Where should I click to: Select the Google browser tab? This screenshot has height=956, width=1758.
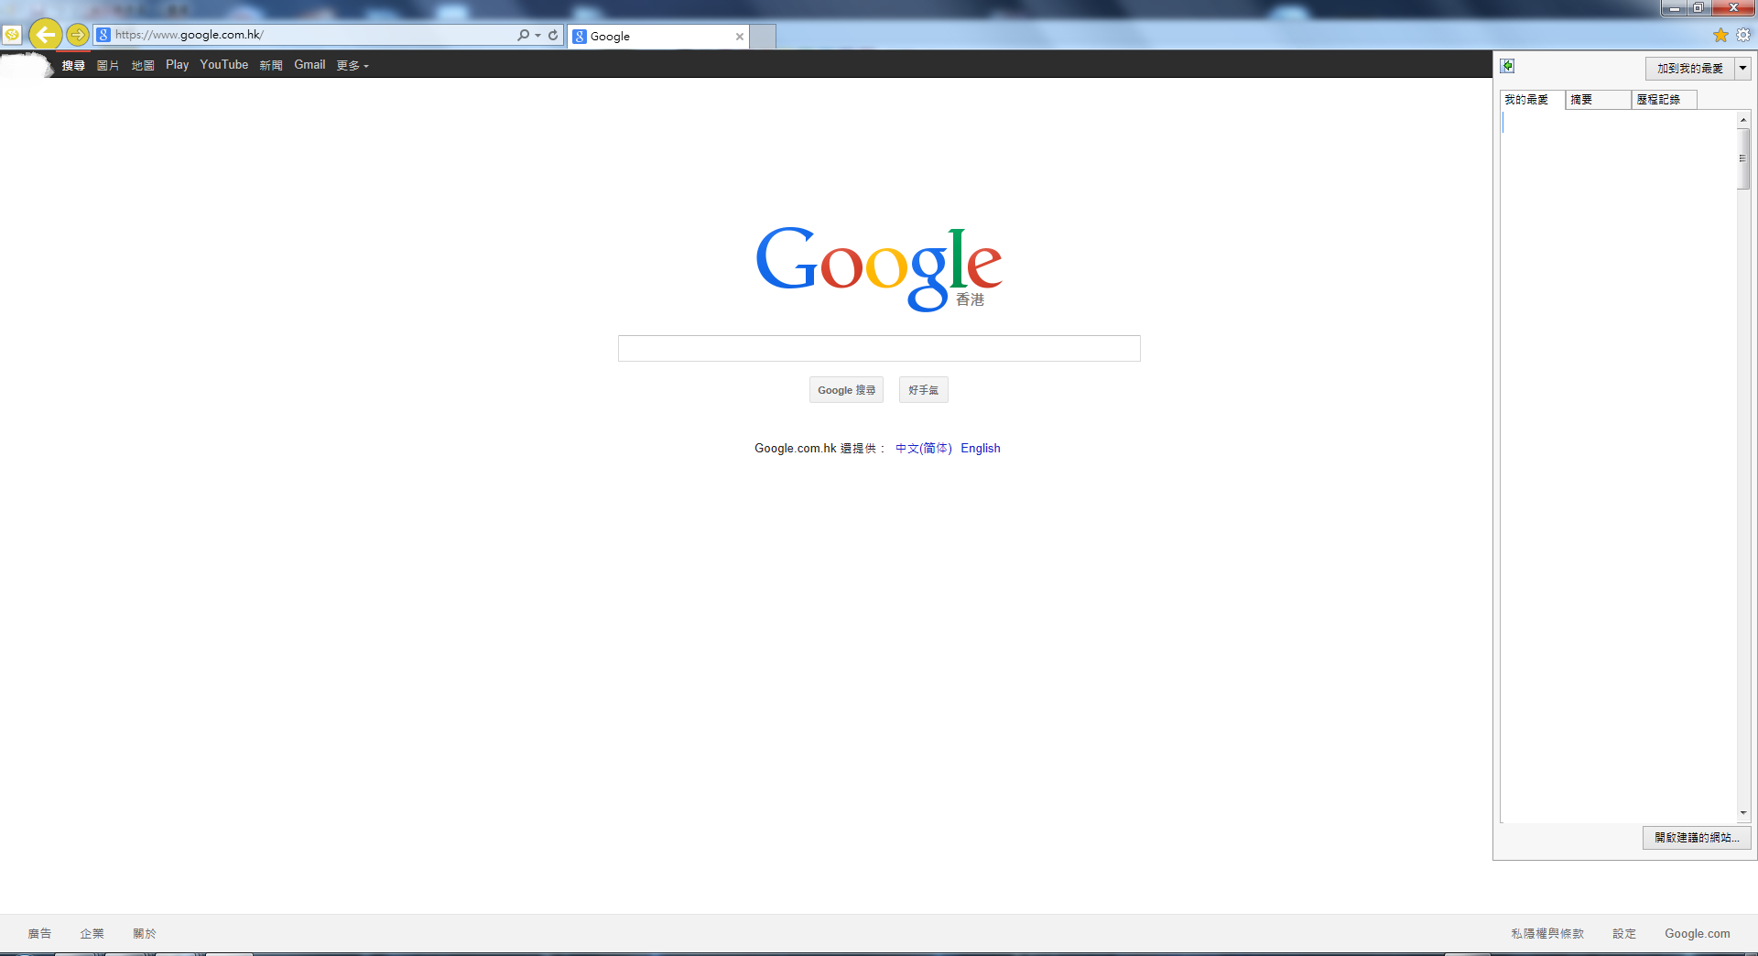(x=658, y=37)
